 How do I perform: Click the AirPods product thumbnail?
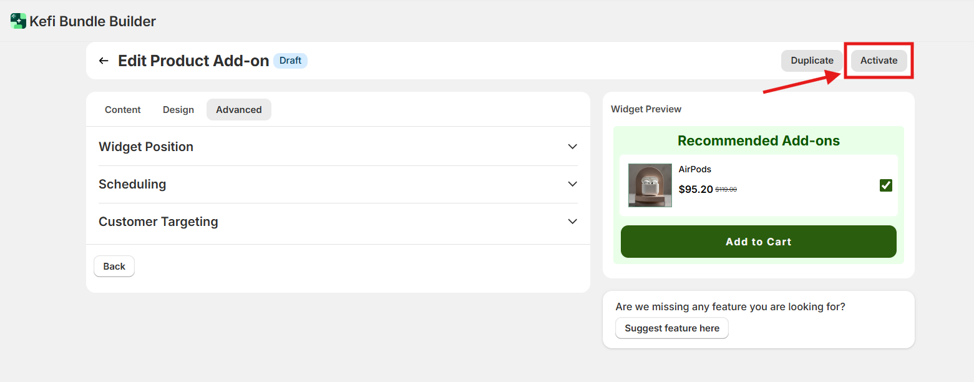[x=650, y=185]
